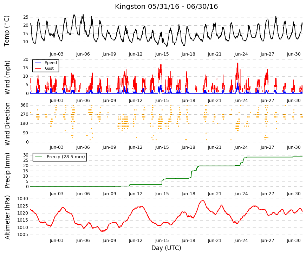Click the chart title Kingston 05/31/16 - 06/30/16
This screenshot has height=255, width=306.
tap(166, 6)
